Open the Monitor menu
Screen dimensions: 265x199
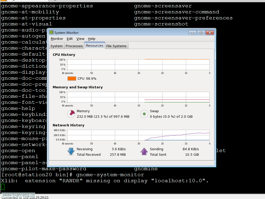(57, 39)
